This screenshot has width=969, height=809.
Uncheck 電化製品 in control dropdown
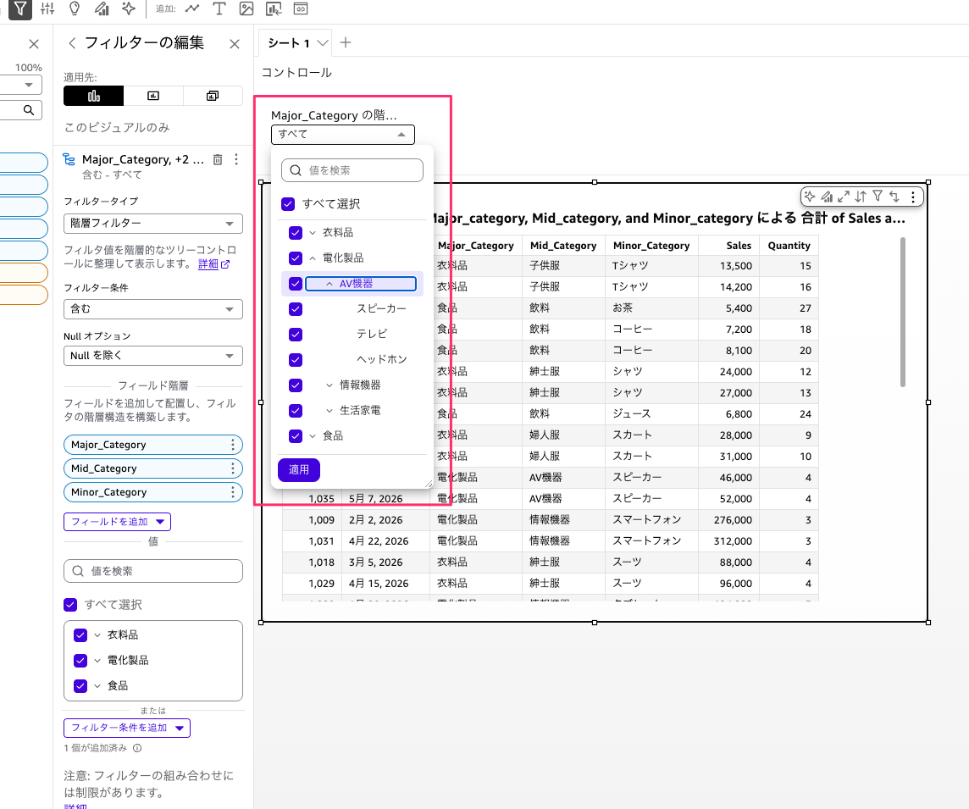click(296, 258)
